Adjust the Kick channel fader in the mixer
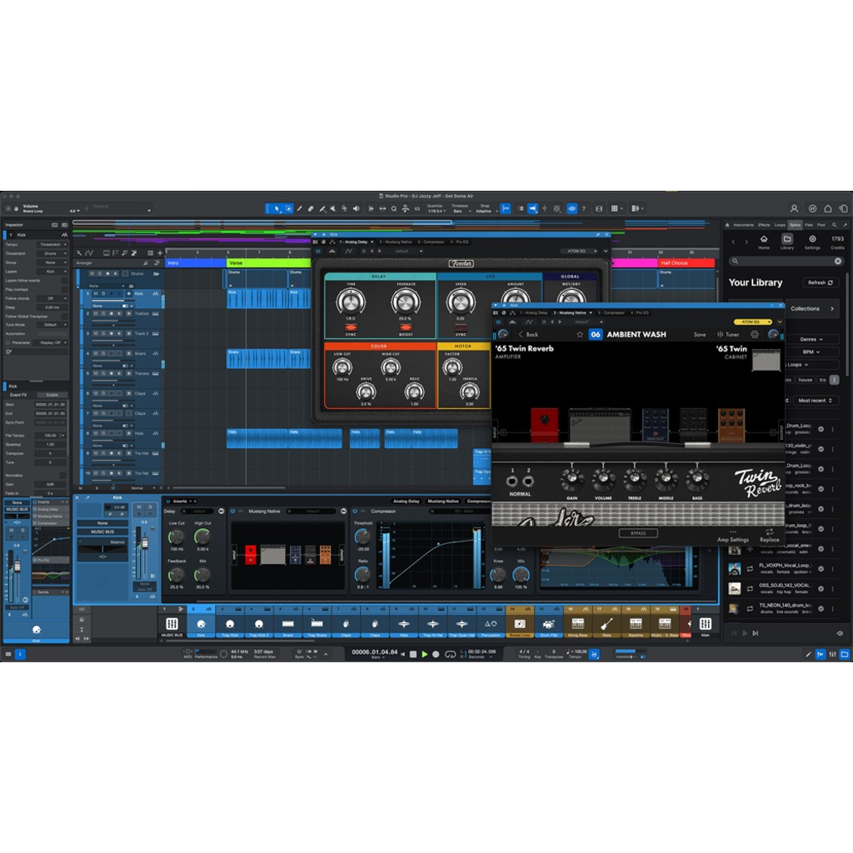 [145, 543]
